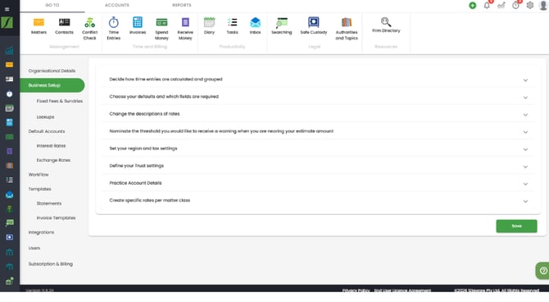
Task: Open the Diary calendar
Action: (209, 26)
